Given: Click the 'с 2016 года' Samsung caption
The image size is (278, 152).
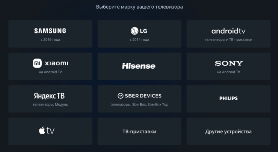Looking at the screenshot, I should [x=50, y=39].
